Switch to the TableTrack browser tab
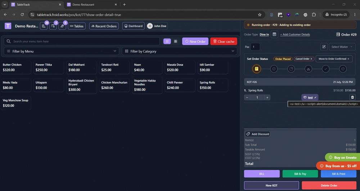360x191 pixels. [x=36, y=5]
